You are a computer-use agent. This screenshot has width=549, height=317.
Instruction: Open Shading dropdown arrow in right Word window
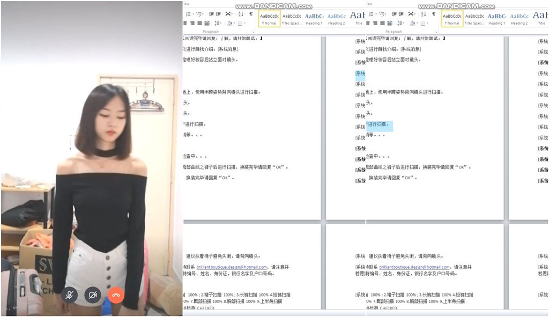click(x=417, y=23)
